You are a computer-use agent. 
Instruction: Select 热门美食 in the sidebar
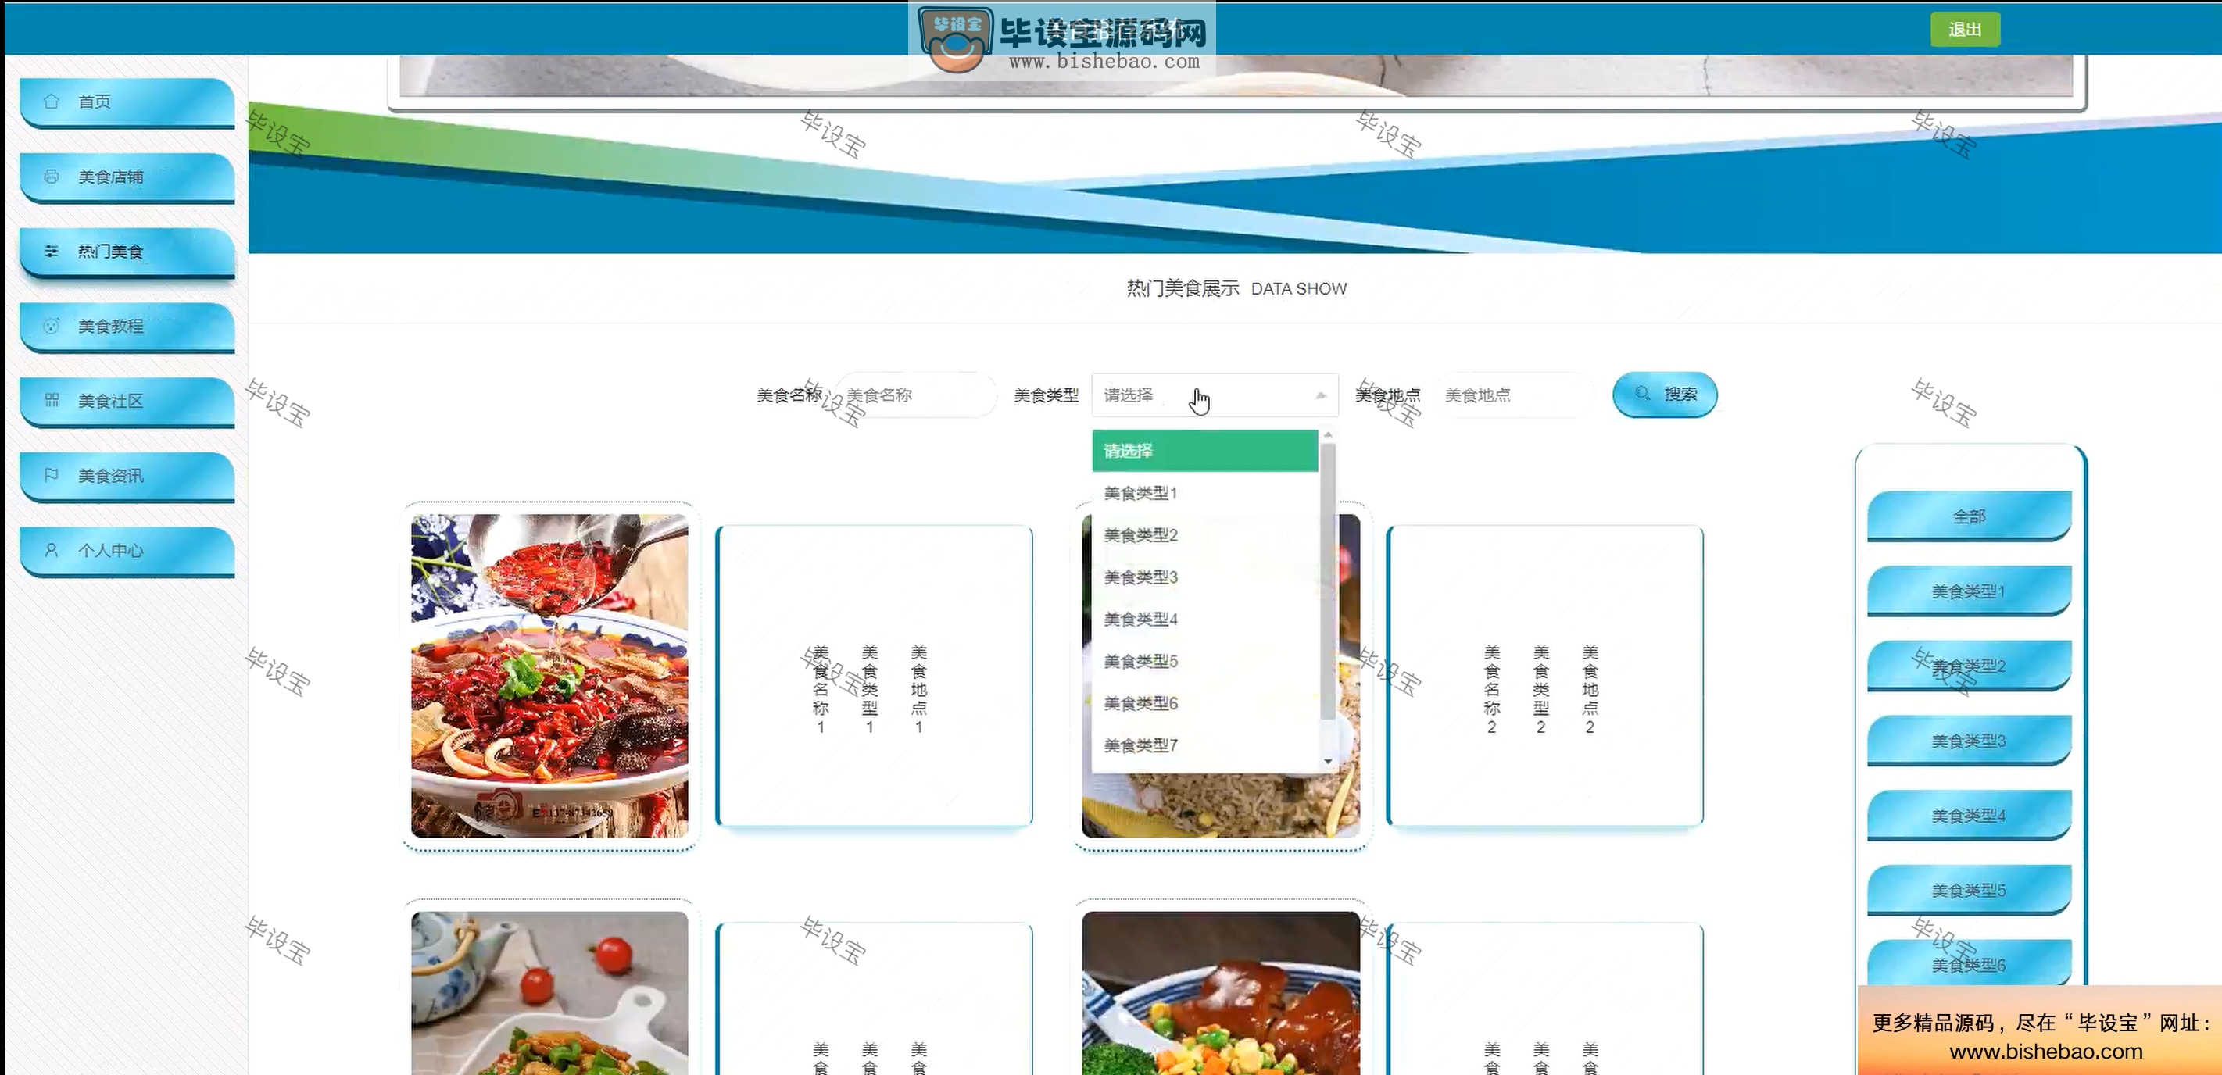click(x=127, y=252)
